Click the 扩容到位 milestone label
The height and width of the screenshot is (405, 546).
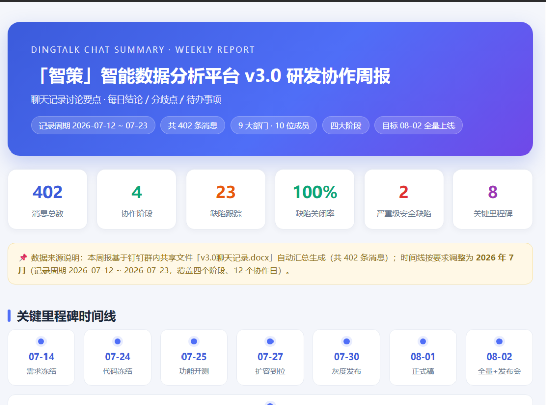tap(270, 371)
